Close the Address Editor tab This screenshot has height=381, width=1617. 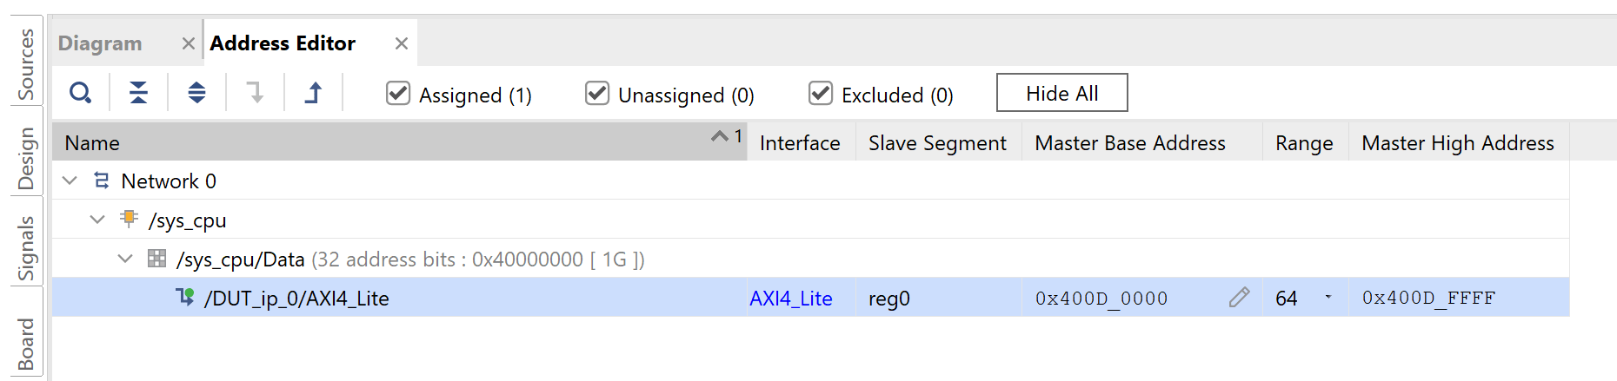click(401, 43)
